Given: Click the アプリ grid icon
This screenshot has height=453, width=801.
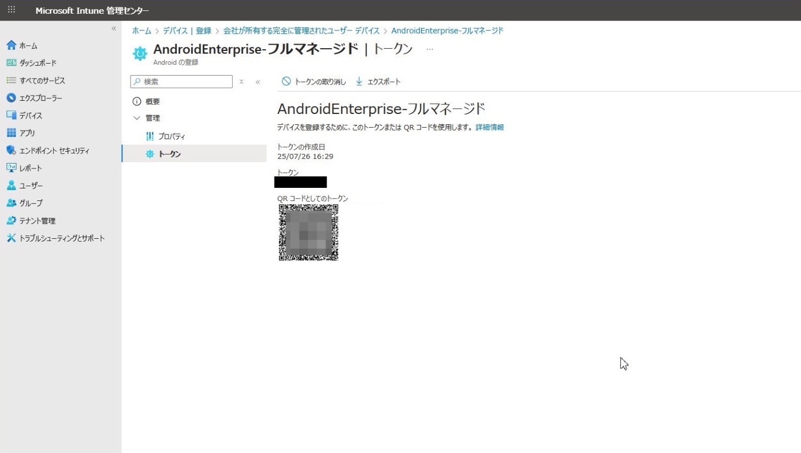Looking at the screenshot, I should pos(11,133).
